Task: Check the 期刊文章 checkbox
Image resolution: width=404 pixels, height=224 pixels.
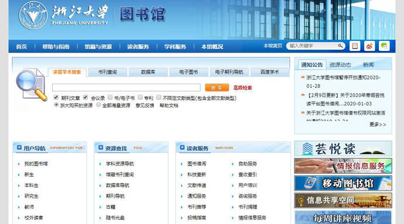Action: click(x=56, y=97)
